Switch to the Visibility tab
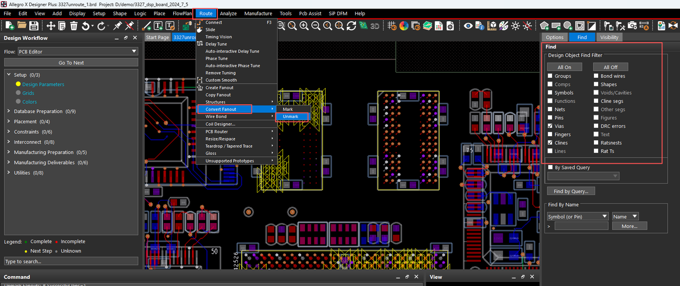This screenshot has height=286, width=680. point(609,37)
